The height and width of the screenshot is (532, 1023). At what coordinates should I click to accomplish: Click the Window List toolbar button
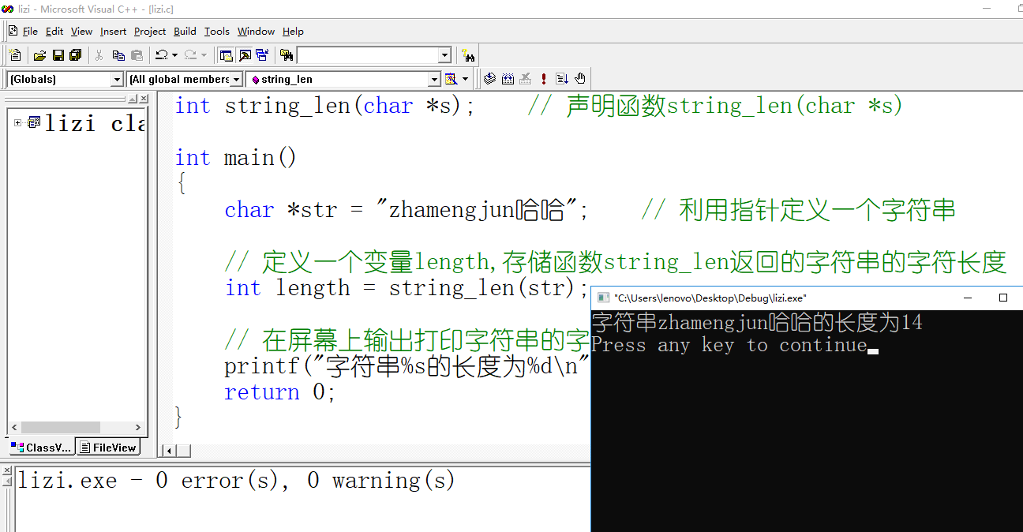(x=261, y=55)
